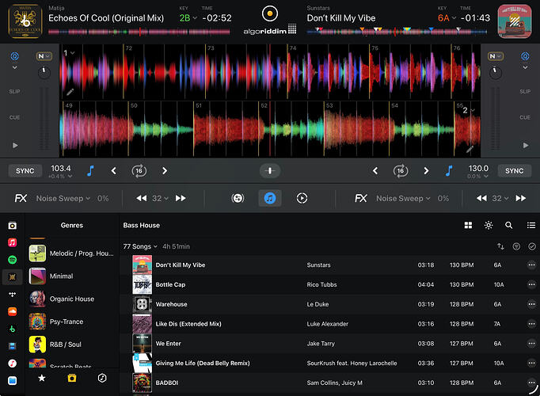Toggle the FX button on deck 1
The image size is (540, 396).
(21, 198)
